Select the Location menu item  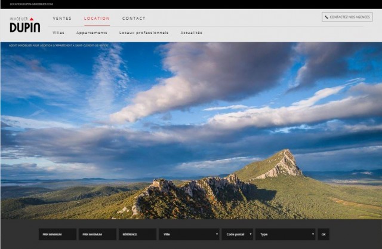coord(97,19)
